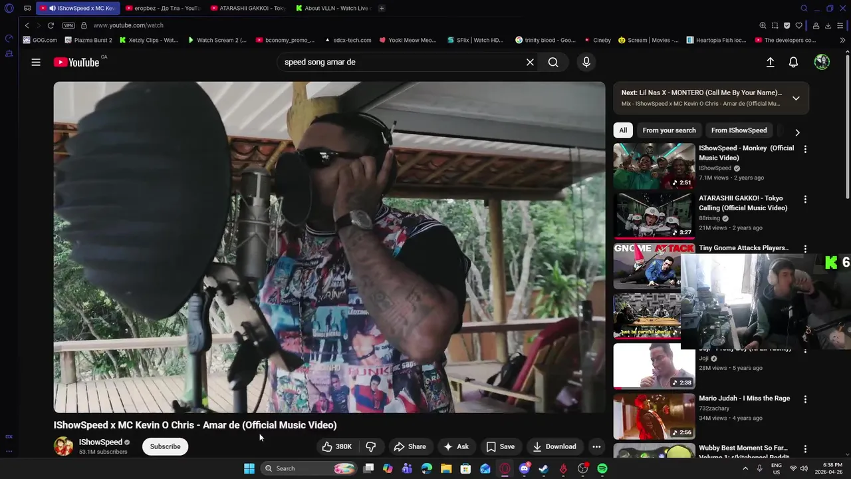
Task: Play IShowSpeed - Monkey thumbnail
Action: [x=654, y=166]
